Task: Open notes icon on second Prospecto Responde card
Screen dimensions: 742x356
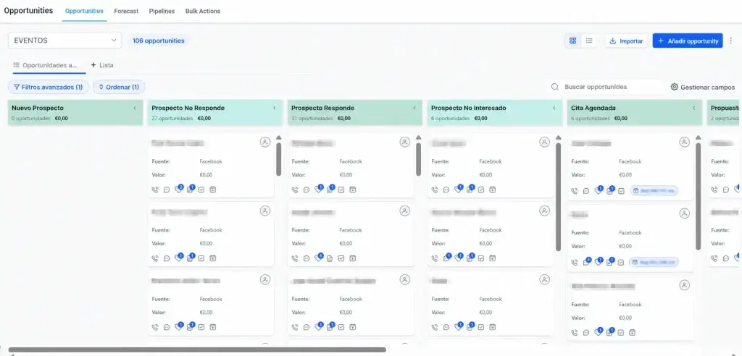Action: [x=330, y=258]
